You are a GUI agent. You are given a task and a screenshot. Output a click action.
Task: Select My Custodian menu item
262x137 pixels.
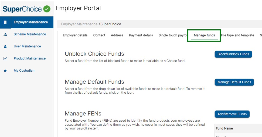pos(24,71)
